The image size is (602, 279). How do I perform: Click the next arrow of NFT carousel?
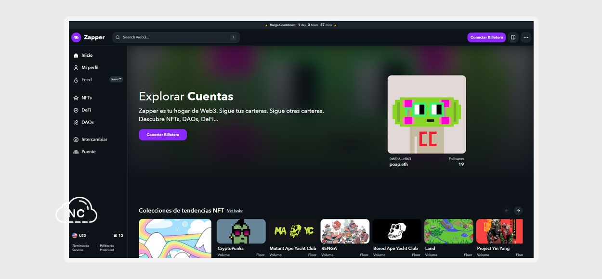point(518,211)
